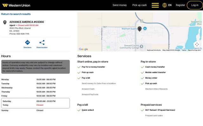This screenshot has height=126, width=203.
Task: Click Report a map error
Action: 194,50
